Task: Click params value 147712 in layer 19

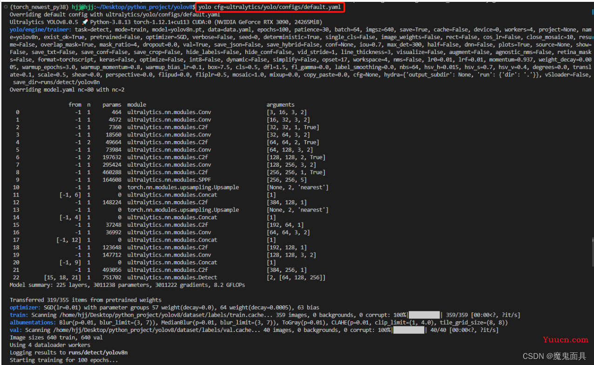Action: click(x=112, y=255)
